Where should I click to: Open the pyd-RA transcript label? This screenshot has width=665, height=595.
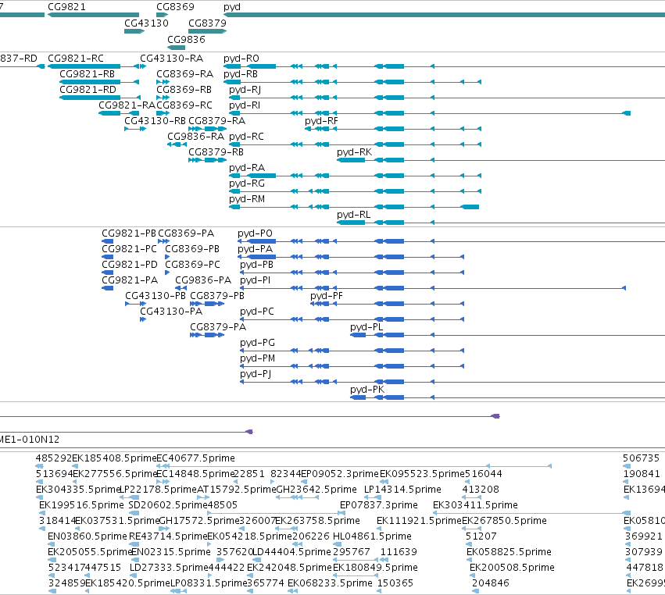(x=247, y=167)
